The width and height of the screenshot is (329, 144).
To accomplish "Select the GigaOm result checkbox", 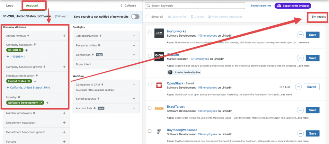I will [x=150, y=56].
